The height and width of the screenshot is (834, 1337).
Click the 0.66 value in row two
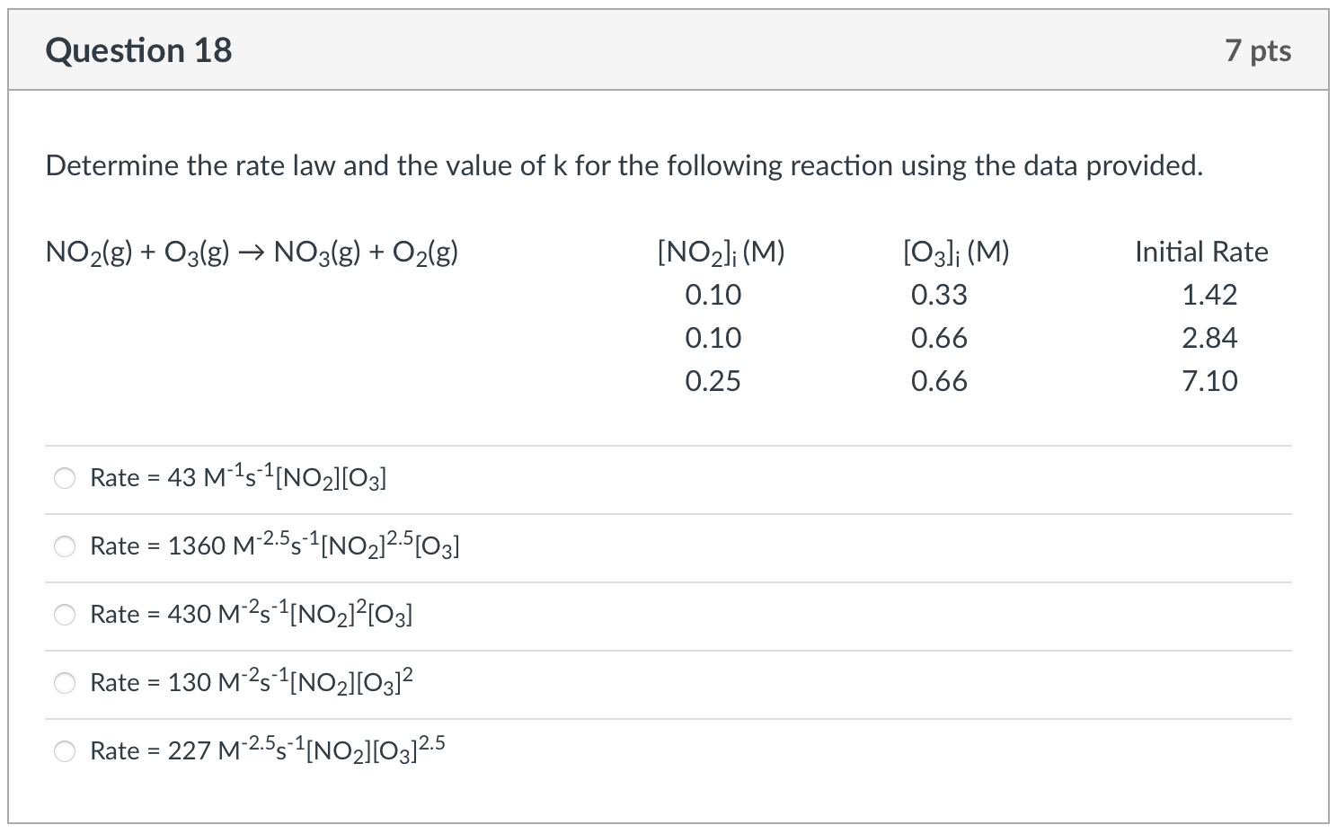tap(938, 338)
